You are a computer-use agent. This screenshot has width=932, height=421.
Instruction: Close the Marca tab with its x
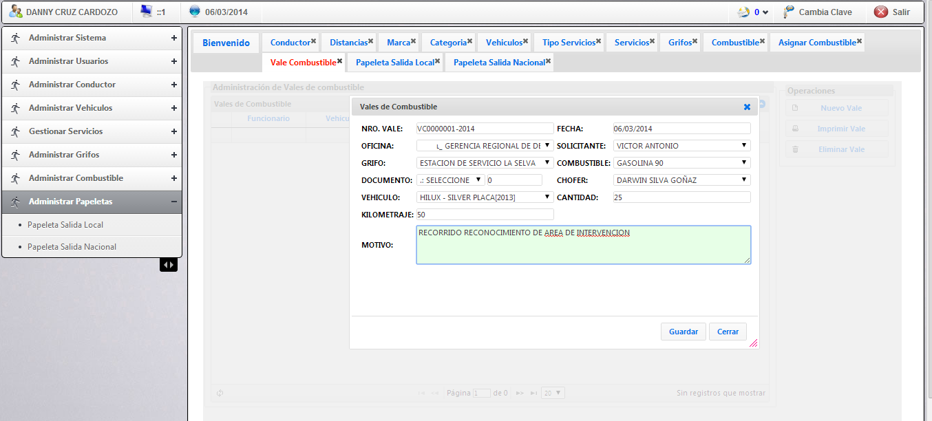[x=414, y=41]
